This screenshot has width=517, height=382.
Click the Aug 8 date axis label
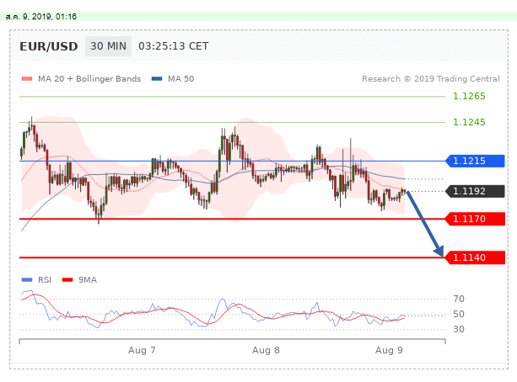(x=266, y=350)
